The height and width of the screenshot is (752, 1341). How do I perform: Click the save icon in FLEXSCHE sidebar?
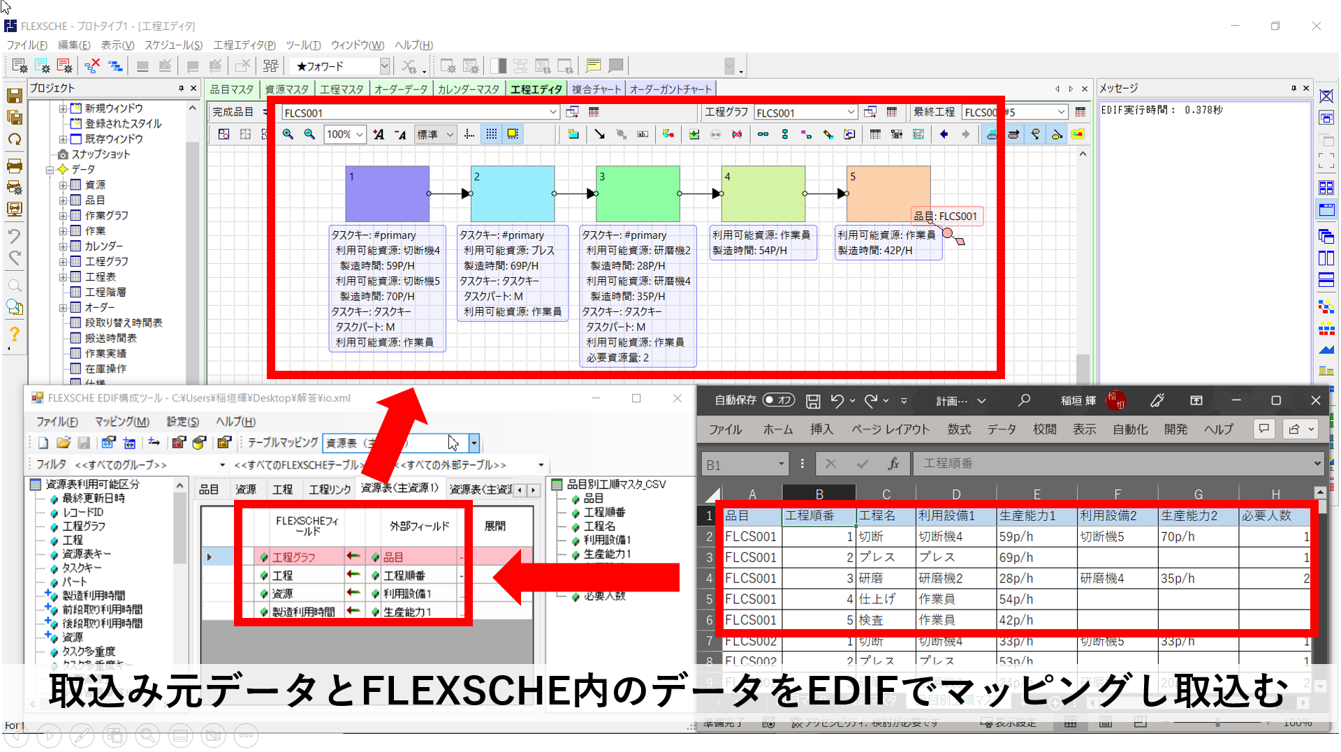pos(14,96)
